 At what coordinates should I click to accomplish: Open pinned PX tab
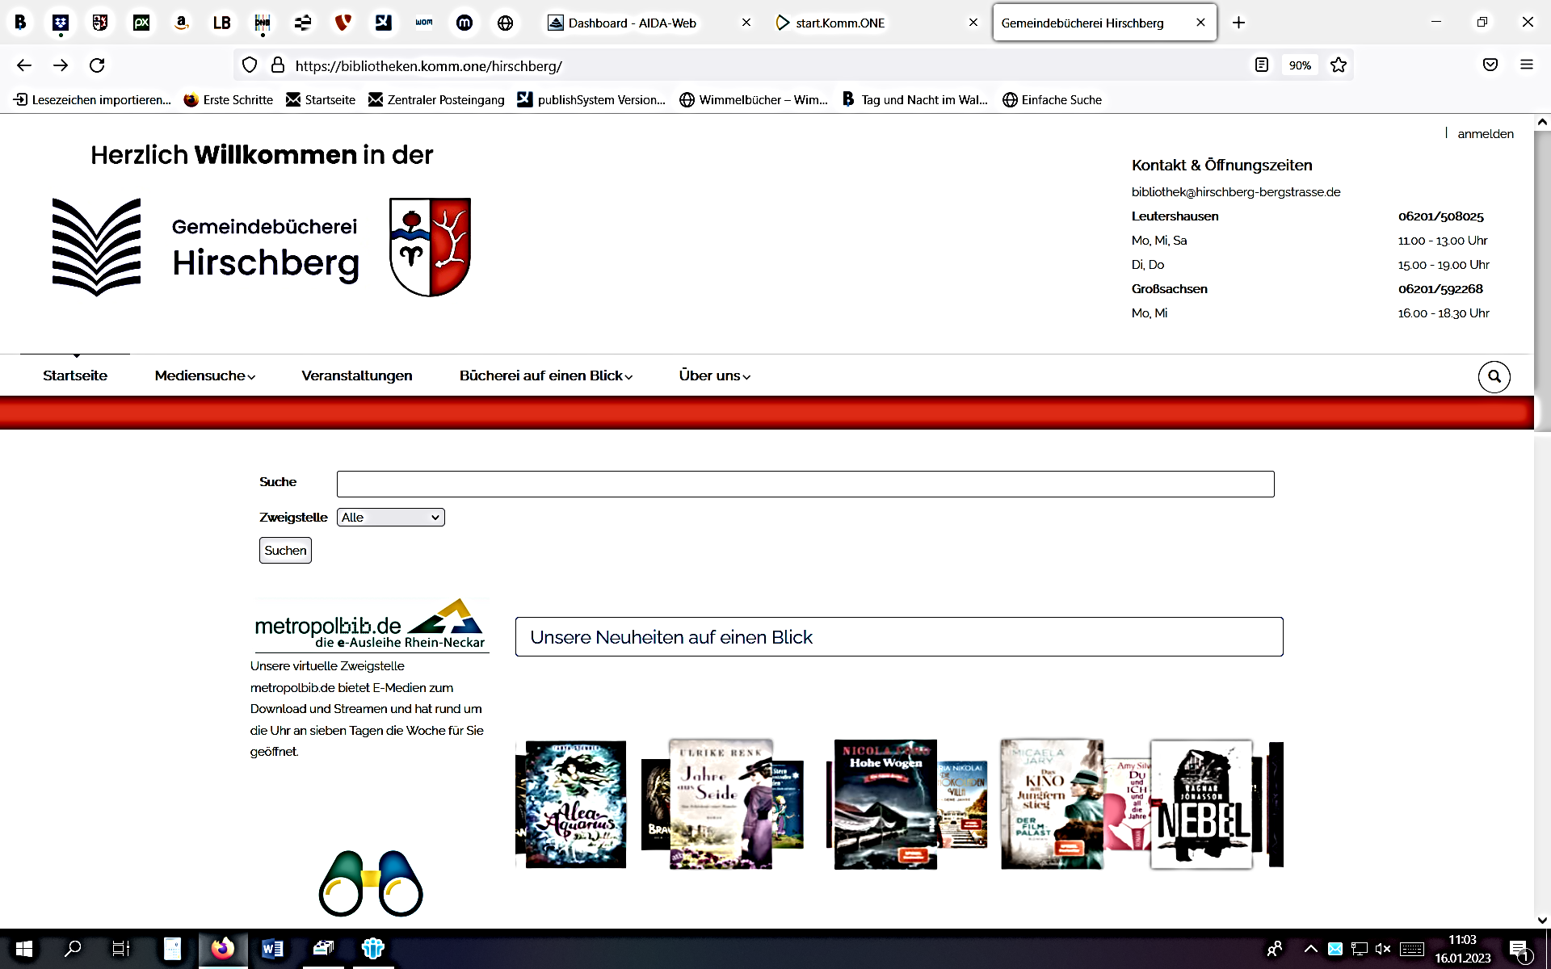pos(141,23)
